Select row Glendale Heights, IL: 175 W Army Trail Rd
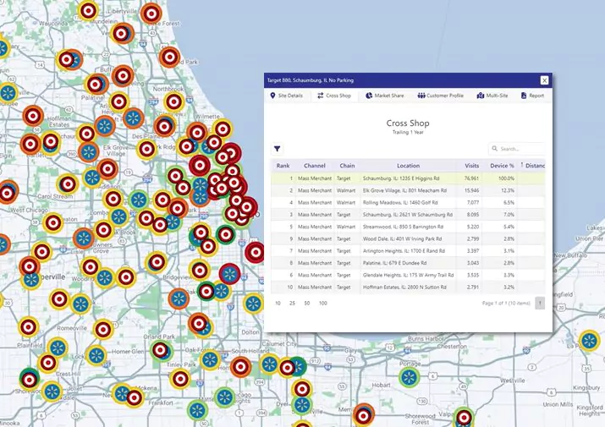The height and width of the screenshot is (427, 605). click(x=408, y=275)
